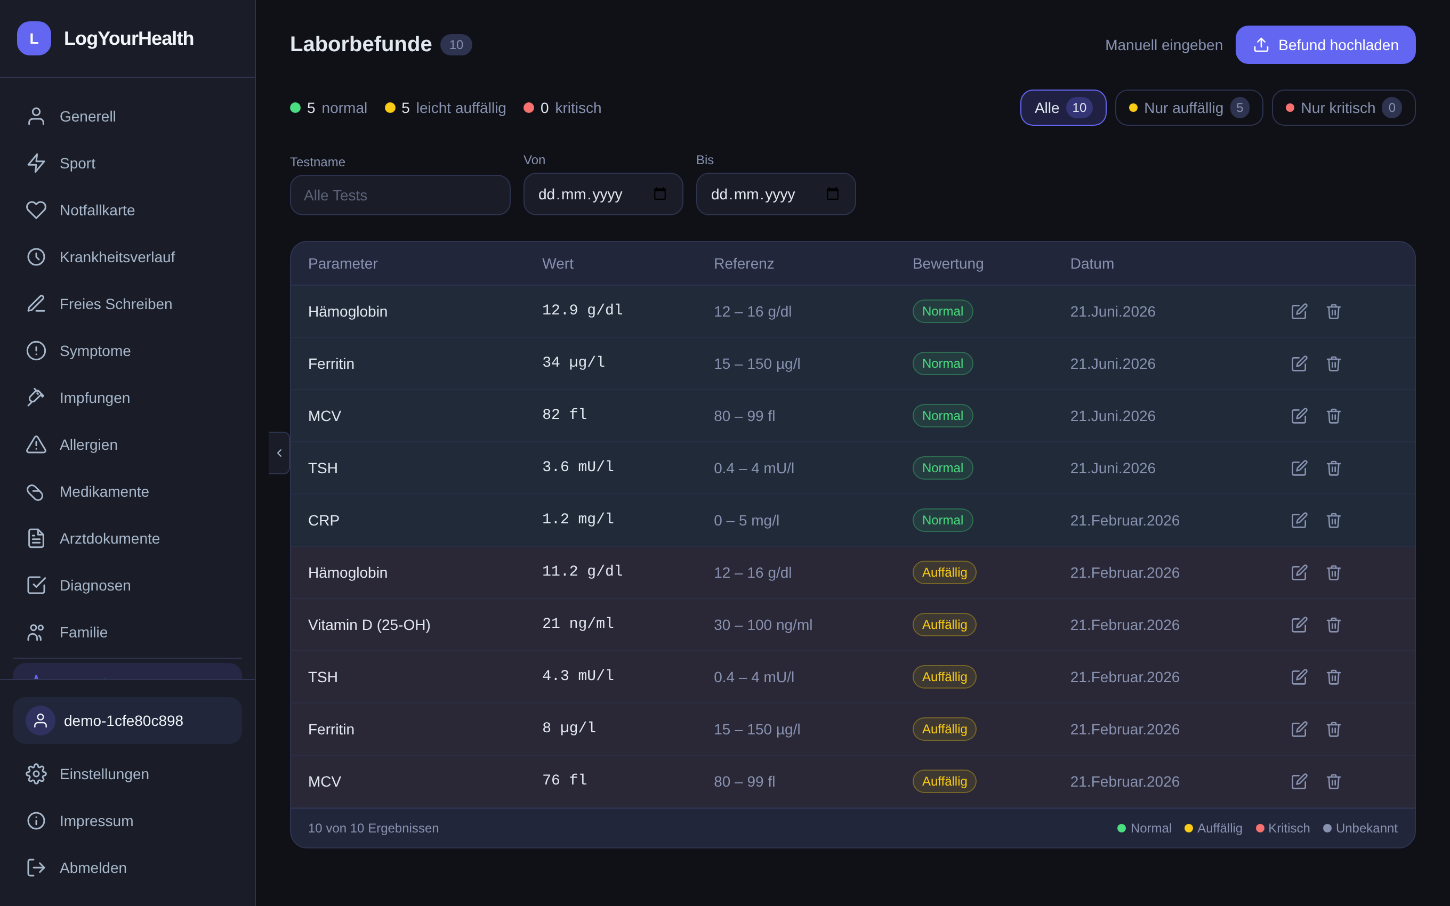This screenshot has height=906, width=1450.
Task: Delete the MCV 76 fl result
Action: point(1333,781)
